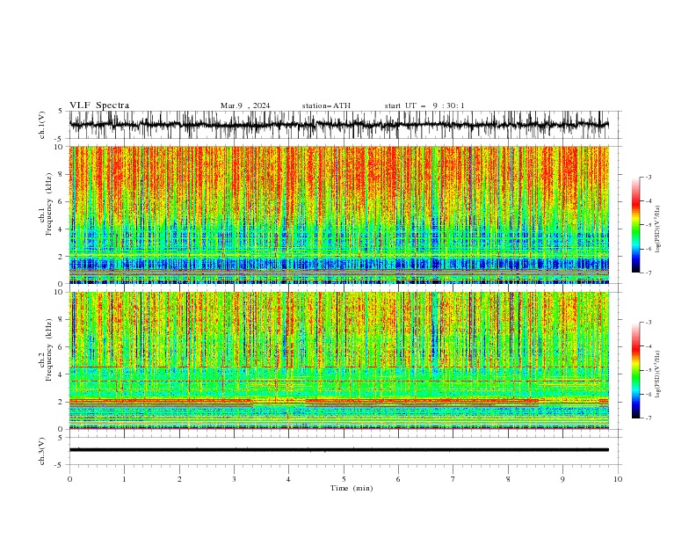Click the "ch.3(V)" axis label

[42, 451]
